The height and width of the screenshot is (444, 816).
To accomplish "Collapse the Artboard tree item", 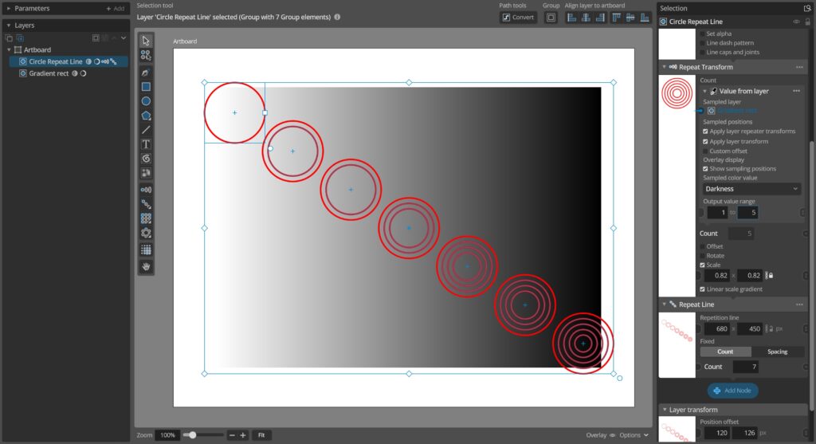I will pyautogui.click(x=8, y=49).
